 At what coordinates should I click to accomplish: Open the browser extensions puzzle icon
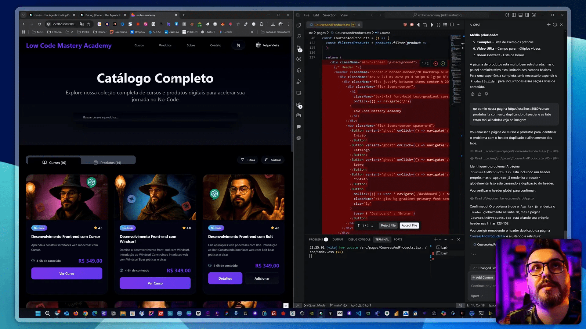click(262, 24)
